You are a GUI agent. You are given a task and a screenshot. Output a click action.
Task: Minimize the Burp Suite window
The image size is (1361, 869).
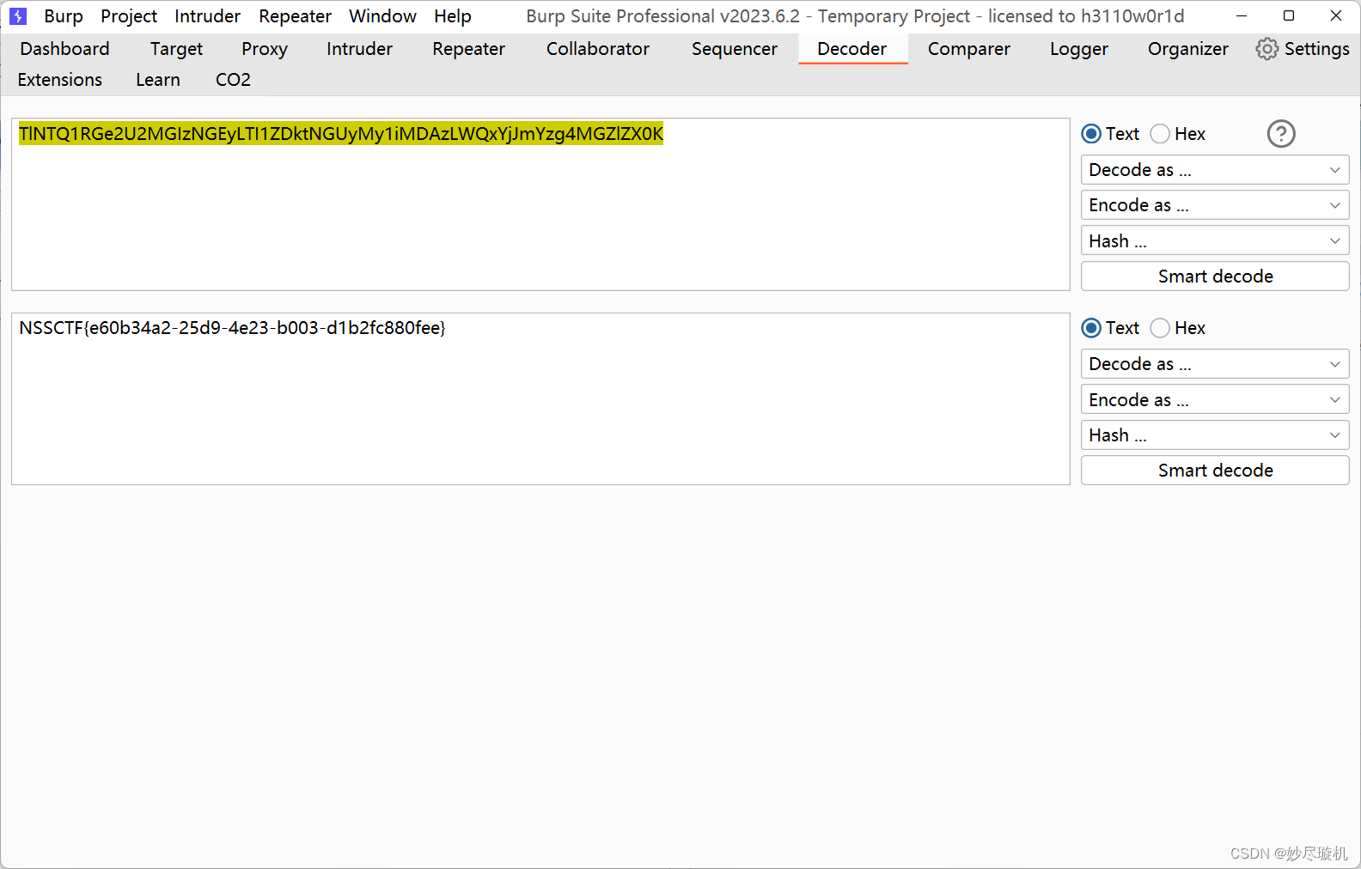coord(1242,16)
